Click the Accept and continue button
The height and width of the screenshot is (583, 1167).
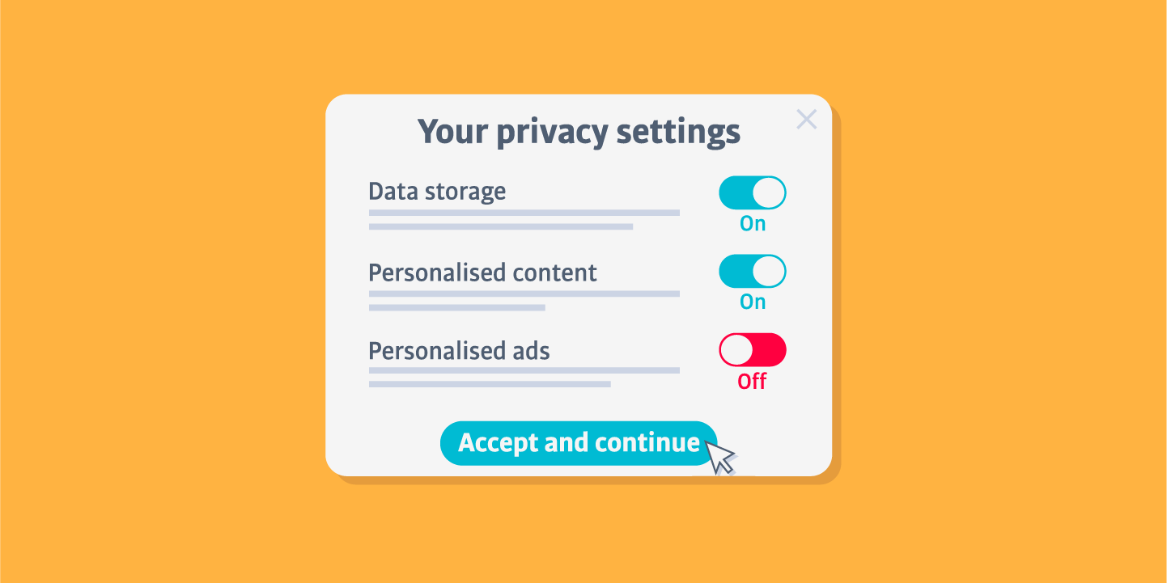579,443
